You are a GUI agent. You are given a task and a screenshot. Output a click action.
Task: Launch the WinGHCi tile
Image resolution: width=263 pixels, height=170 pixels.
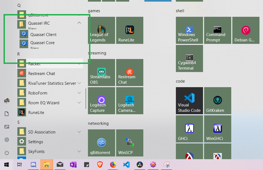pyautogui.click(x=218, y=129)
